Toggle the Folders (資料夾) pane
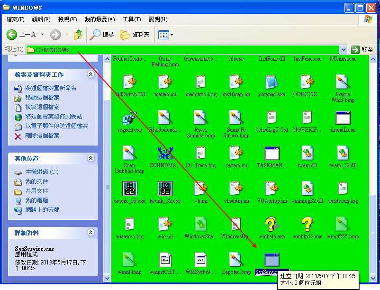 coord(135,35)
